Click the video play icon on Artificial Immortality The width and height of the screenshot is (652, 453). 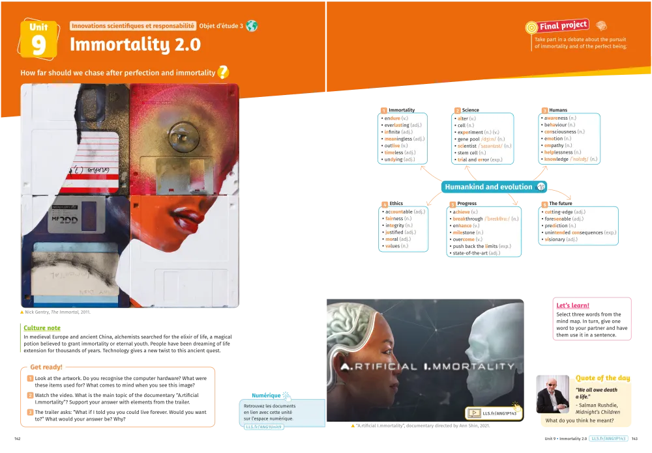coord(473,413)
